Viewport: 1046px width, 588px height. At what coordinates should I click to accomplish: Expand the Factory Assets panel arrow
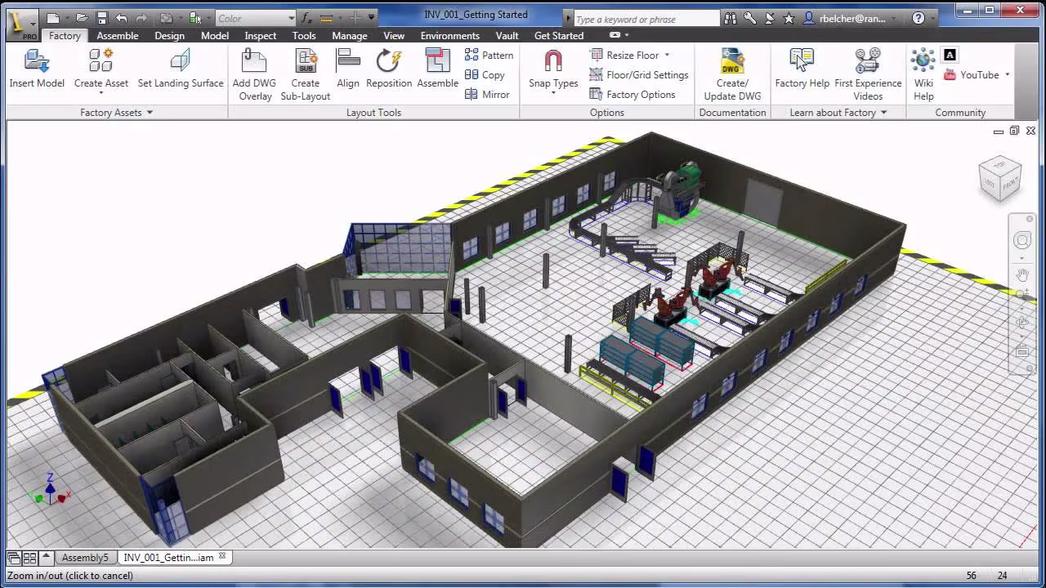click(x=150, y=113)
